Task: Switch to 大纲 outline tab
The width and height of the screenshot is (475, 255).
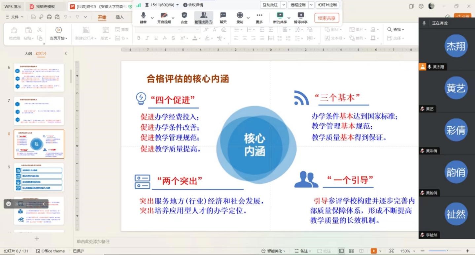Action: point(28,53)
